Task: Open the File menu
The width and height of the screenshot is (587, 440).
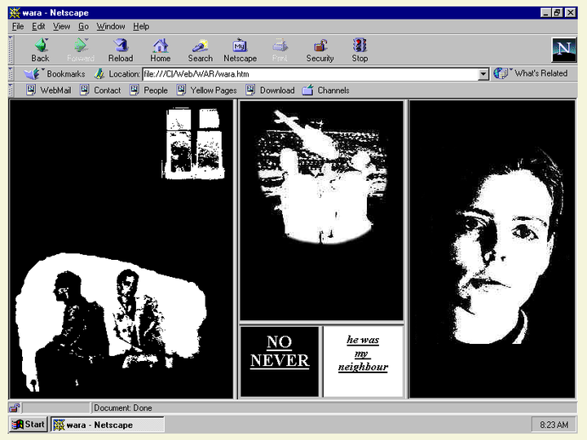Action: (x=18, y=26)
